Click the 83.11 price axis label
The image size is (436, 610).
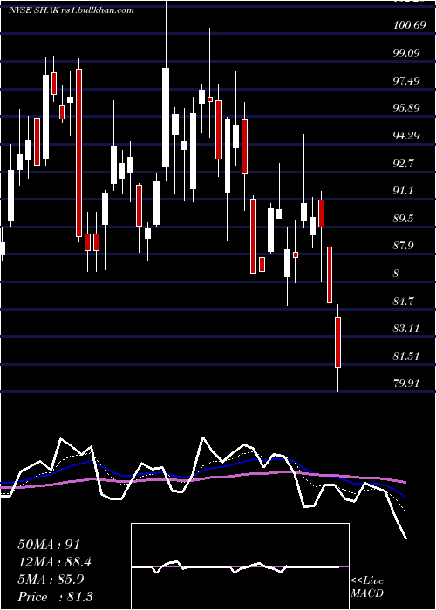point(406,329)
